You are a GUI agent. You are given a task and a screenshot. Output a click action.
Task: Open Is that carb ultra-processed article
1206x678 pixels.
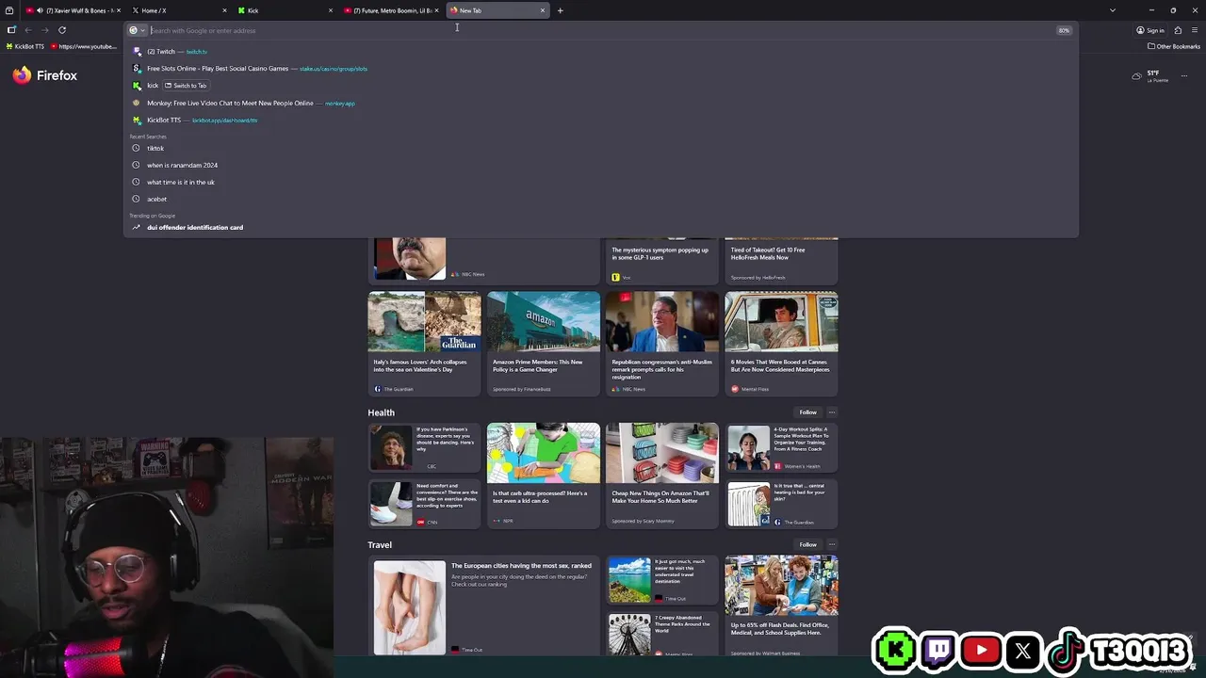coord(543,476)
